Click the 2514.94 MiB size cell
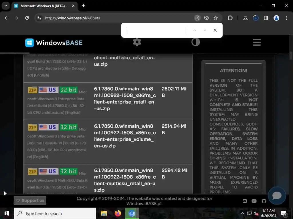This screenshot has width=293, height=219. 174,129
